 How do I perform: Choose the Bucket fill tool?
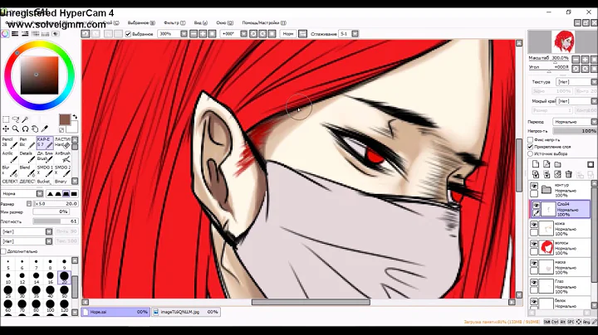(45, 182)
